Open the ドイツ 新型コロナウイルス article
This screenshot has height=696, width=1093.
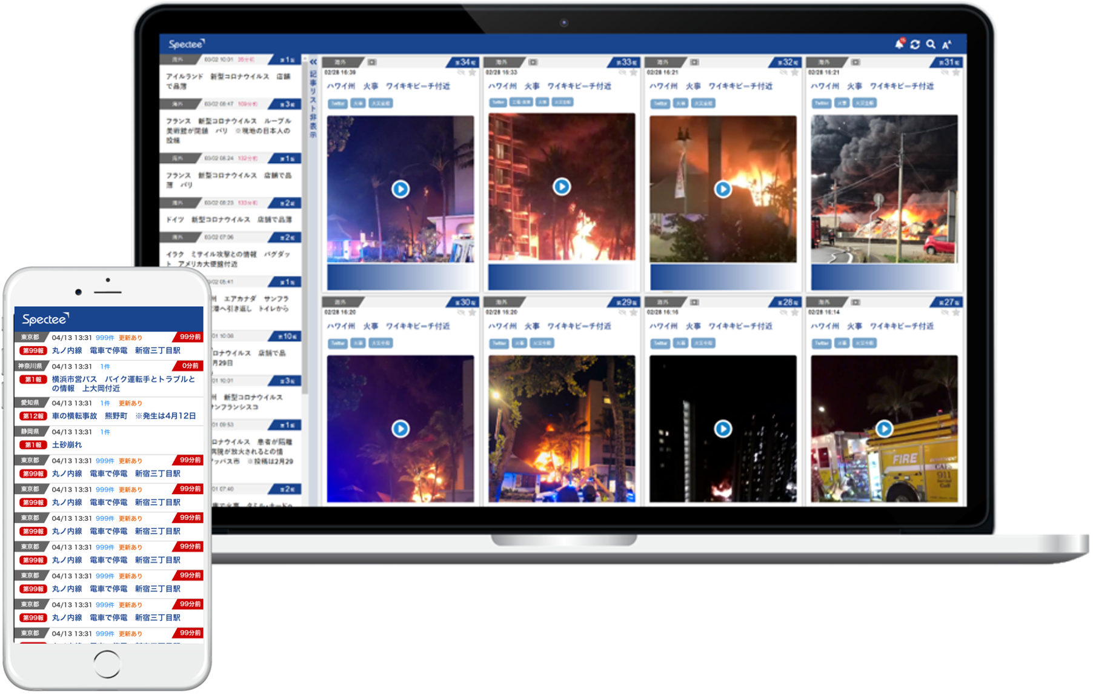[229, 219]
